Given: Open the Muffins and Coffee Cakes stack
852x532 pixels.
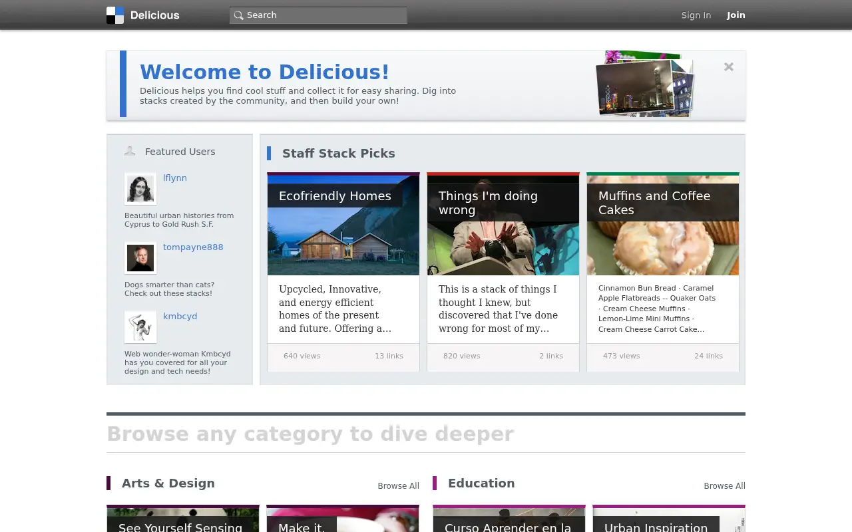Looking at the screenshot, I should coord(654,203).
